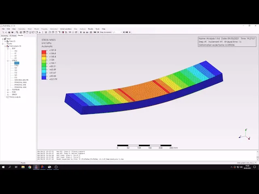The width and height of the screenshot is (259, 194).
Task: Open File Explorer from taskbar
Action: click(23, 167)
